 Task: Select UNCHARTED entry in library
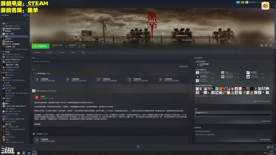(x=14, y=119)
